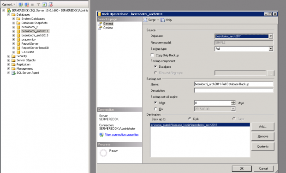This screenshot has height=173, width=286.
Task: Click View connection properties link
Action: (122, 135)
